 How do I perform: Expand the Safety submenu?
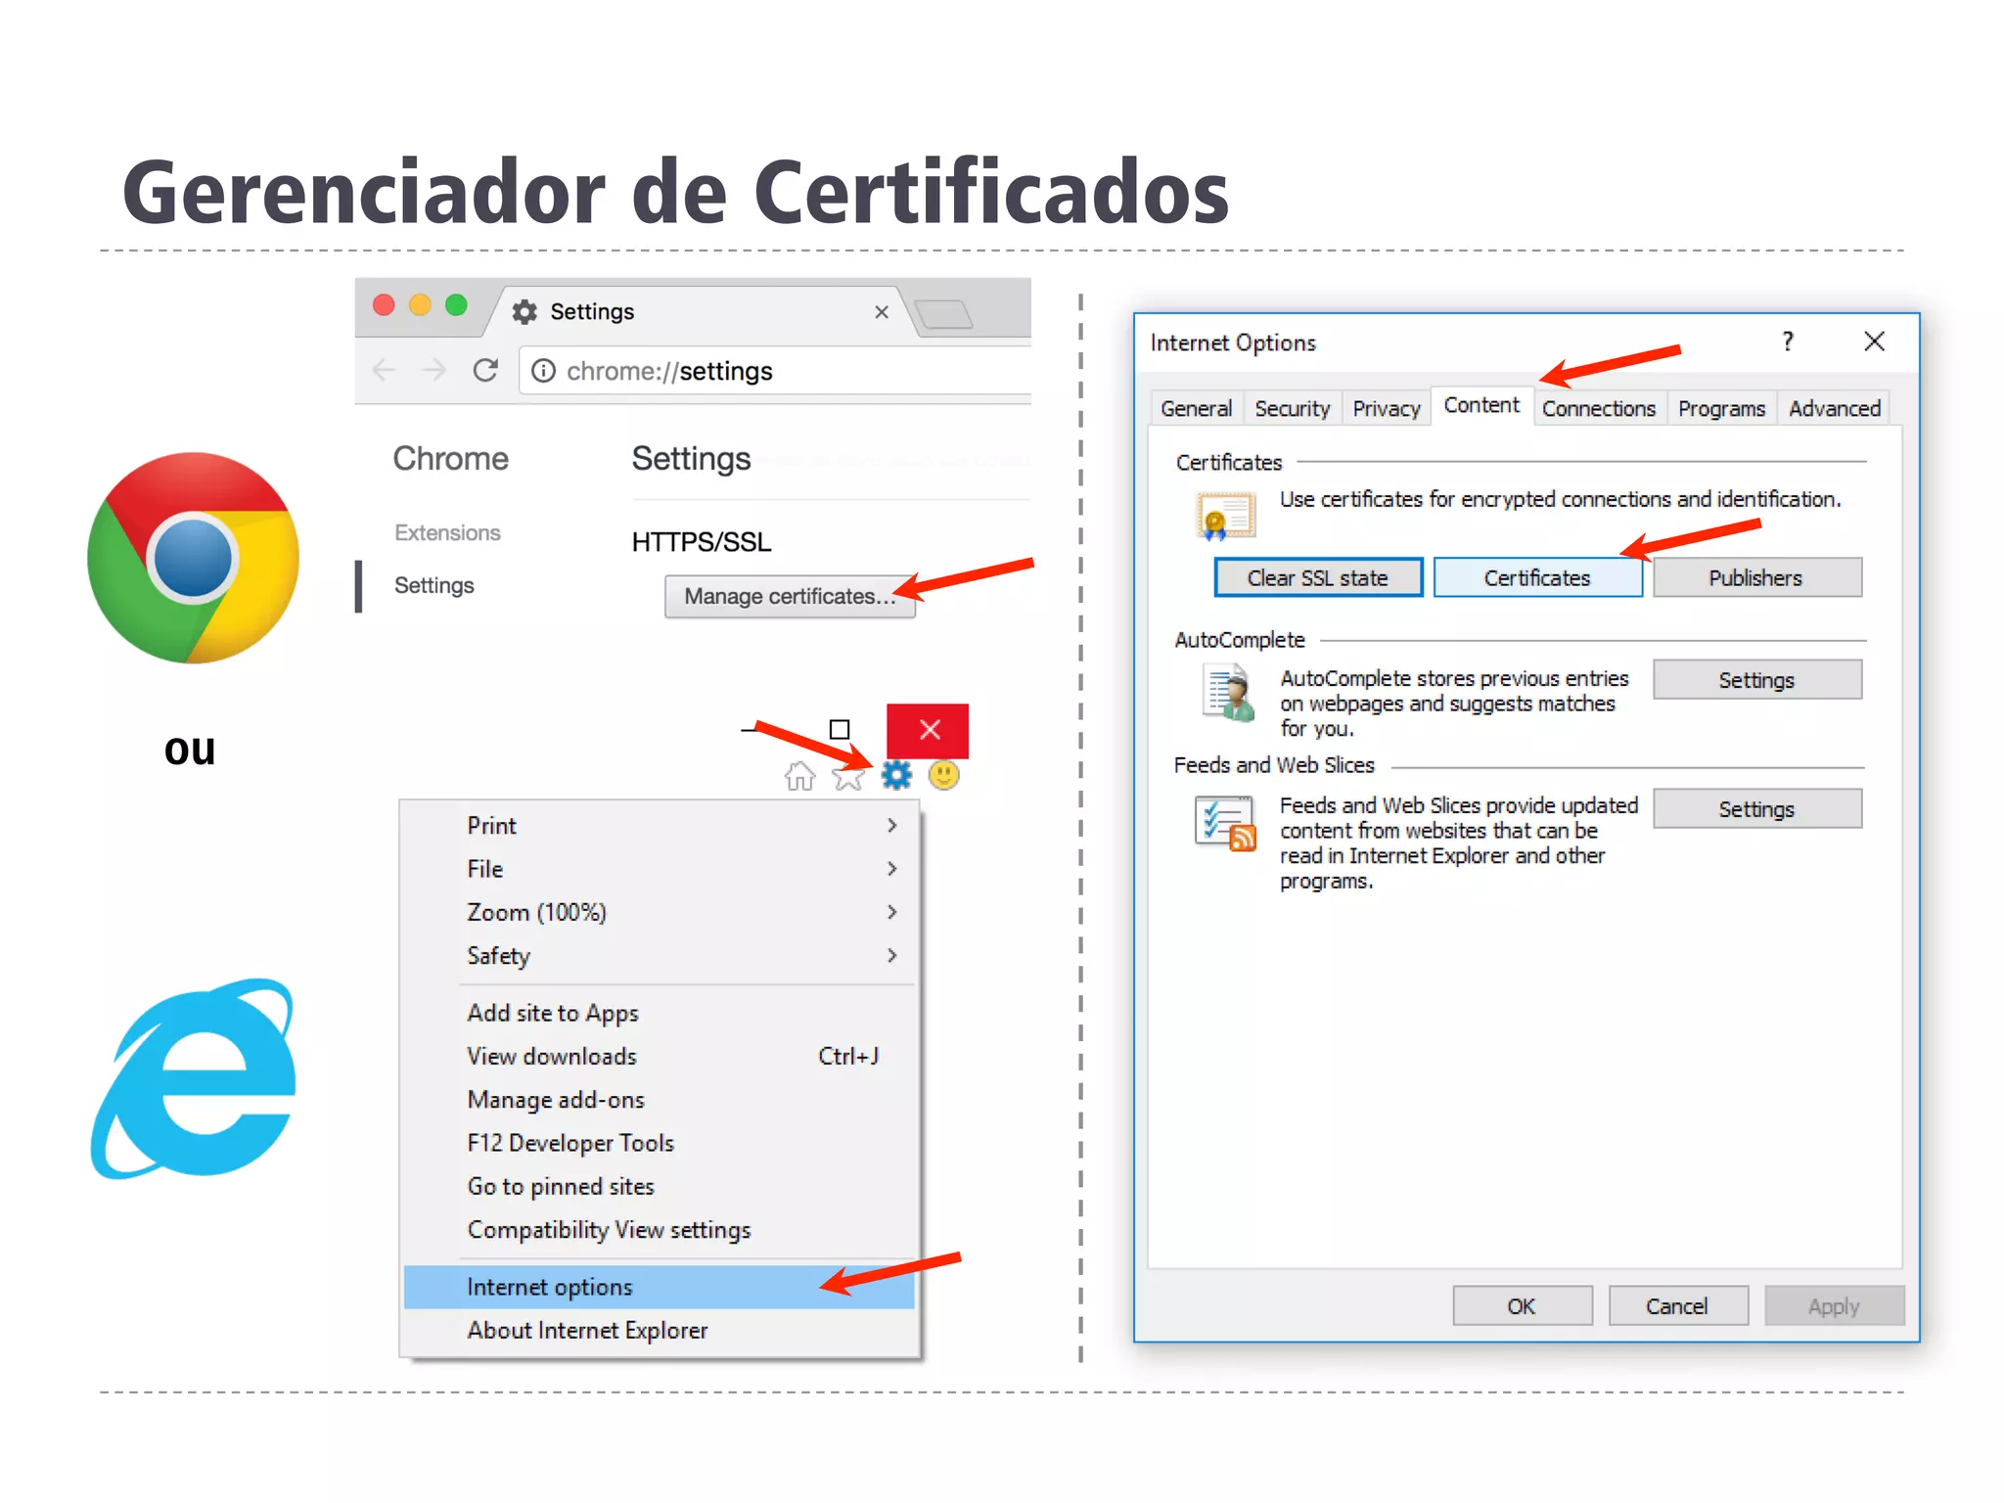point(660,955)
